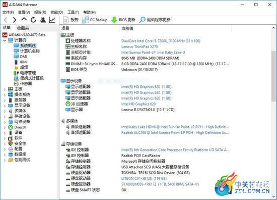Open the LITEON CV1-SB128 drive link
Viewport: 277px width, 200px height.
pos(144,178)
